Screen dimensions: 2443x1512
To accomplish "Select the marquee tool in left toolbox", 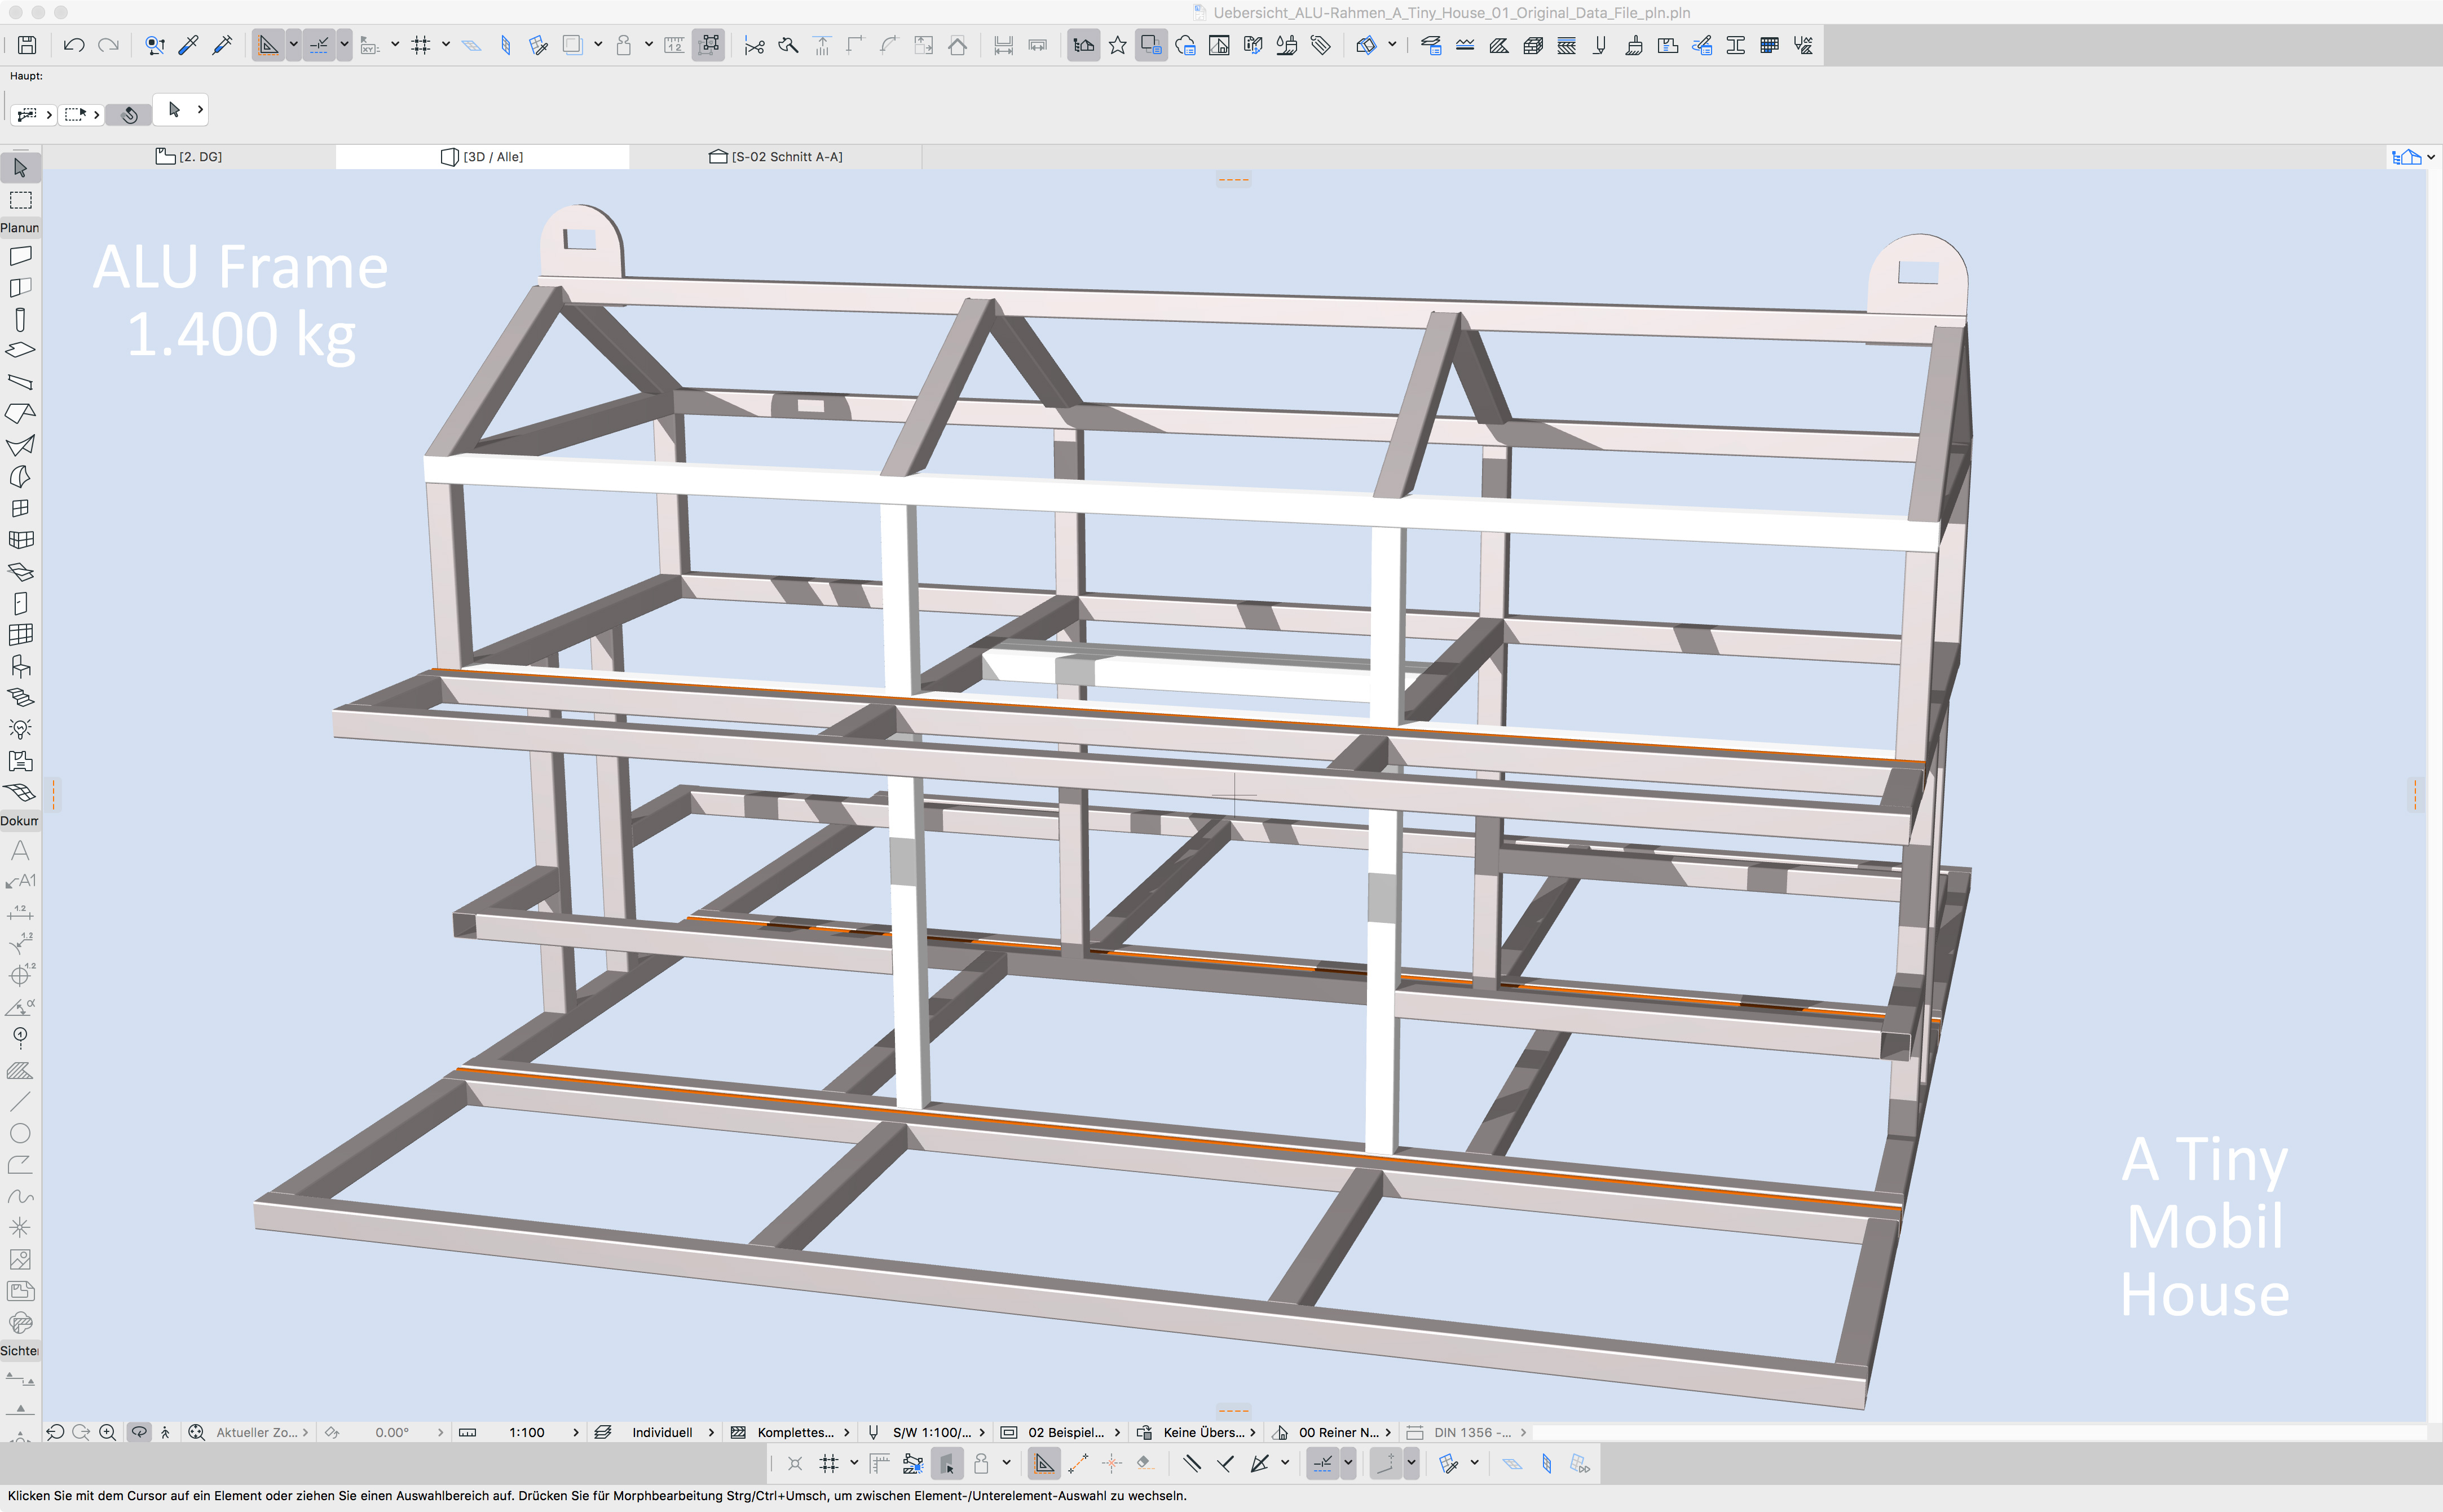I will tap(20, 200).
